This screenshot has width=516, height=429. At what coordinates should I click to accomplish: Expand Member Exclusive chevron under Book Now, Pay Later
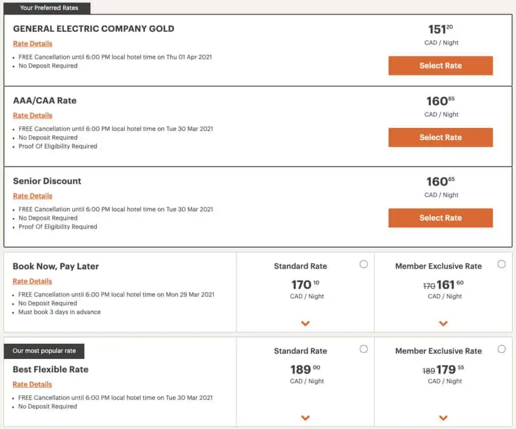click(x=443, y=324)
